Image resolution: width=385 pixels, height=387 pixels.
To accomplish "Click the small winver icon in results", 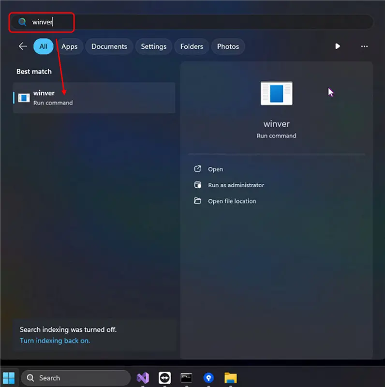I will [x=24, y=98].
